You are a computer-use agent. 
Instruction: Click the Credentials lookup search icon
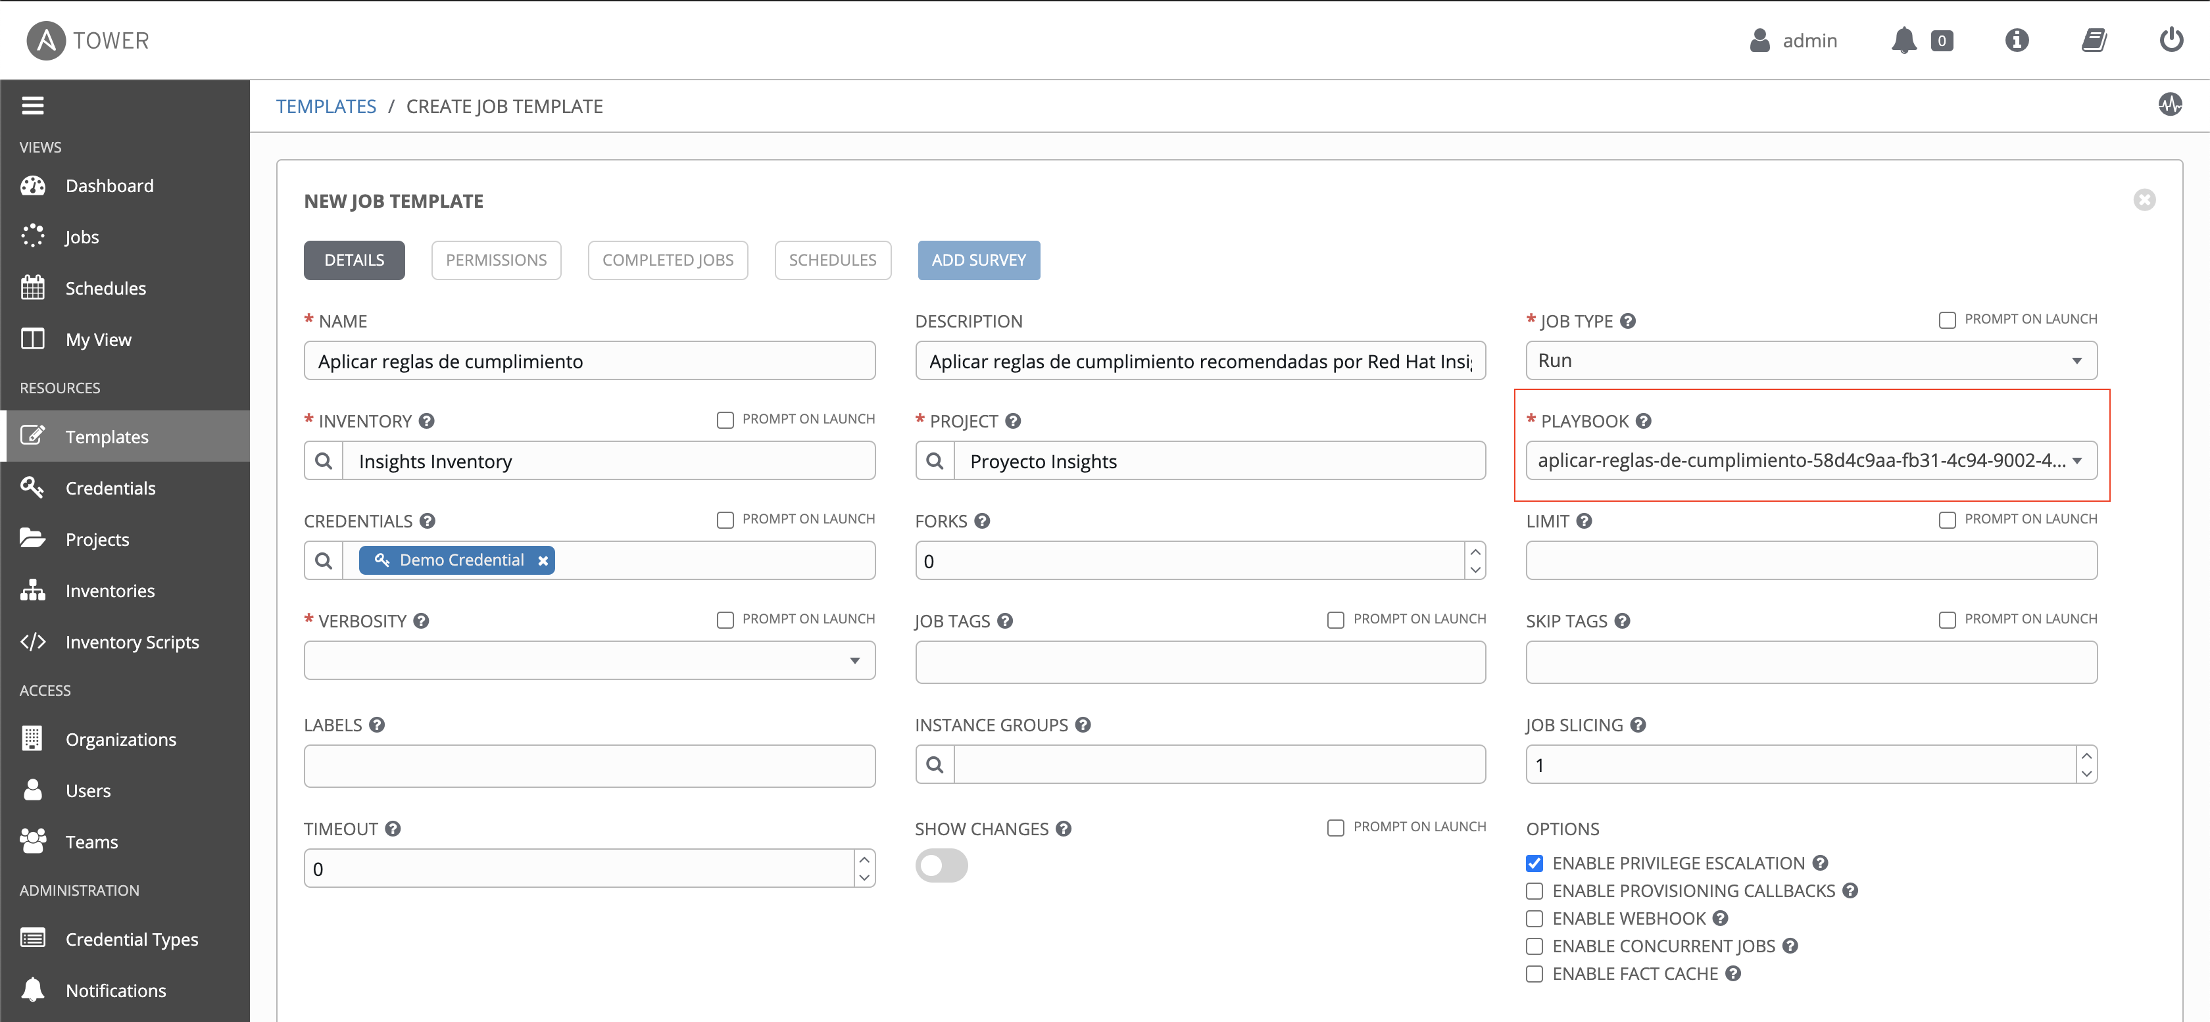pos(324,560)
